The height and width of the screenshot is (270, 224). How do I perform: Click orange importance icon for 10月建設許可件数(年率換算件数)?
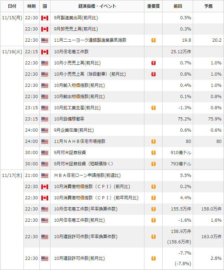click(x=153, y=237)
